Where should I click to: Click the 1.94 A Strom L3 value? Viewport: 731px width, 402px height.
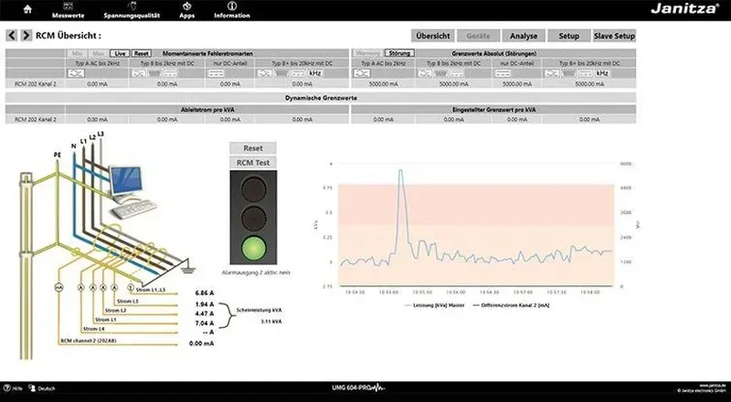(204, 304)
